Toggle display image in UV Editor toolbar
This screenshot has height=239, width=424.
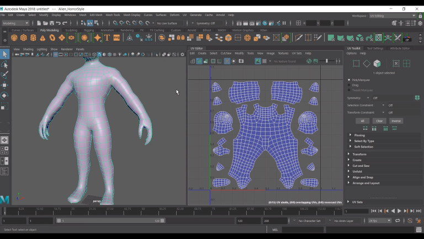click(258, 61)
